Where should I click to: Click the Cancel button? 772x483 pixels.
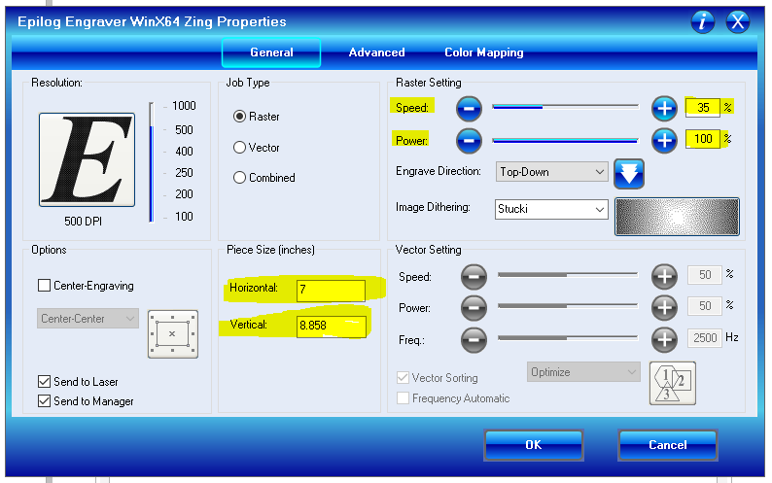click(x=668, y=445)
